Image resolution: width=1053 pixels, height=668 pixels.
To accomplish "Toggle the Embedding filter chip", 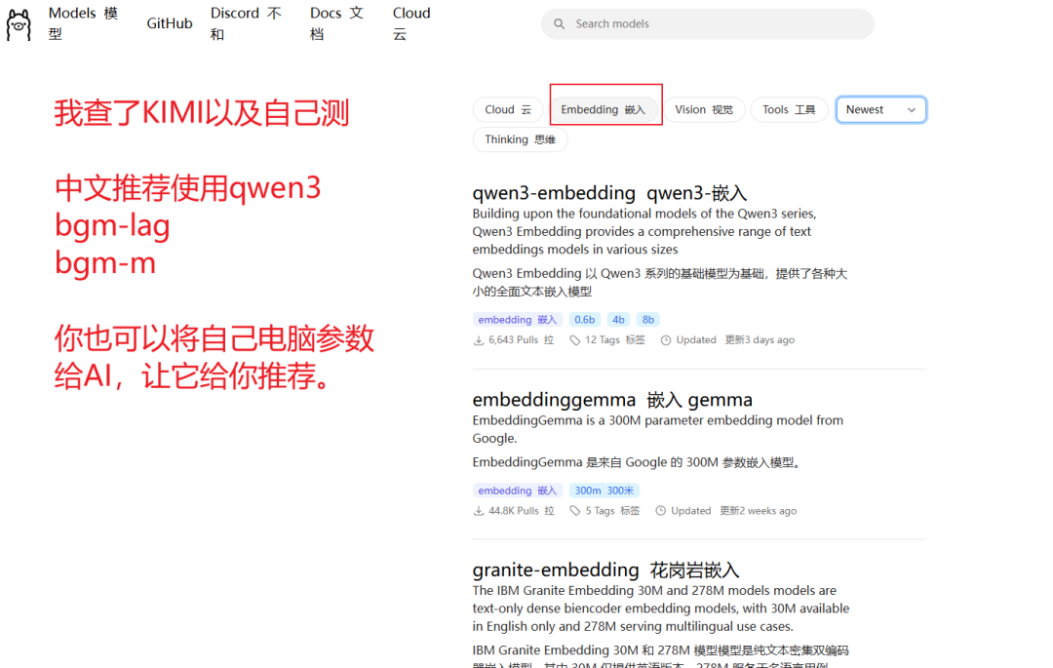I will (604, 110).
